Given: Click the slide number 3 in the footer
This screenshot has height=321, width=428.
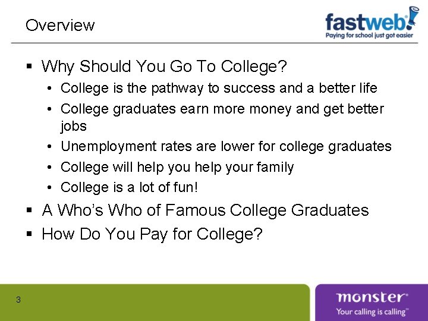Looking at the screenshot, I should [18, 300].
